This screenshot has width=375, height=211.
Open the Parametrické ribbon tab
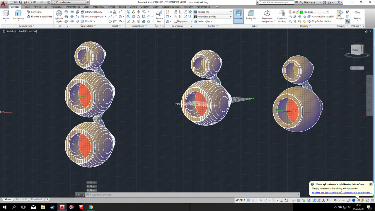(x=73, y=7)
